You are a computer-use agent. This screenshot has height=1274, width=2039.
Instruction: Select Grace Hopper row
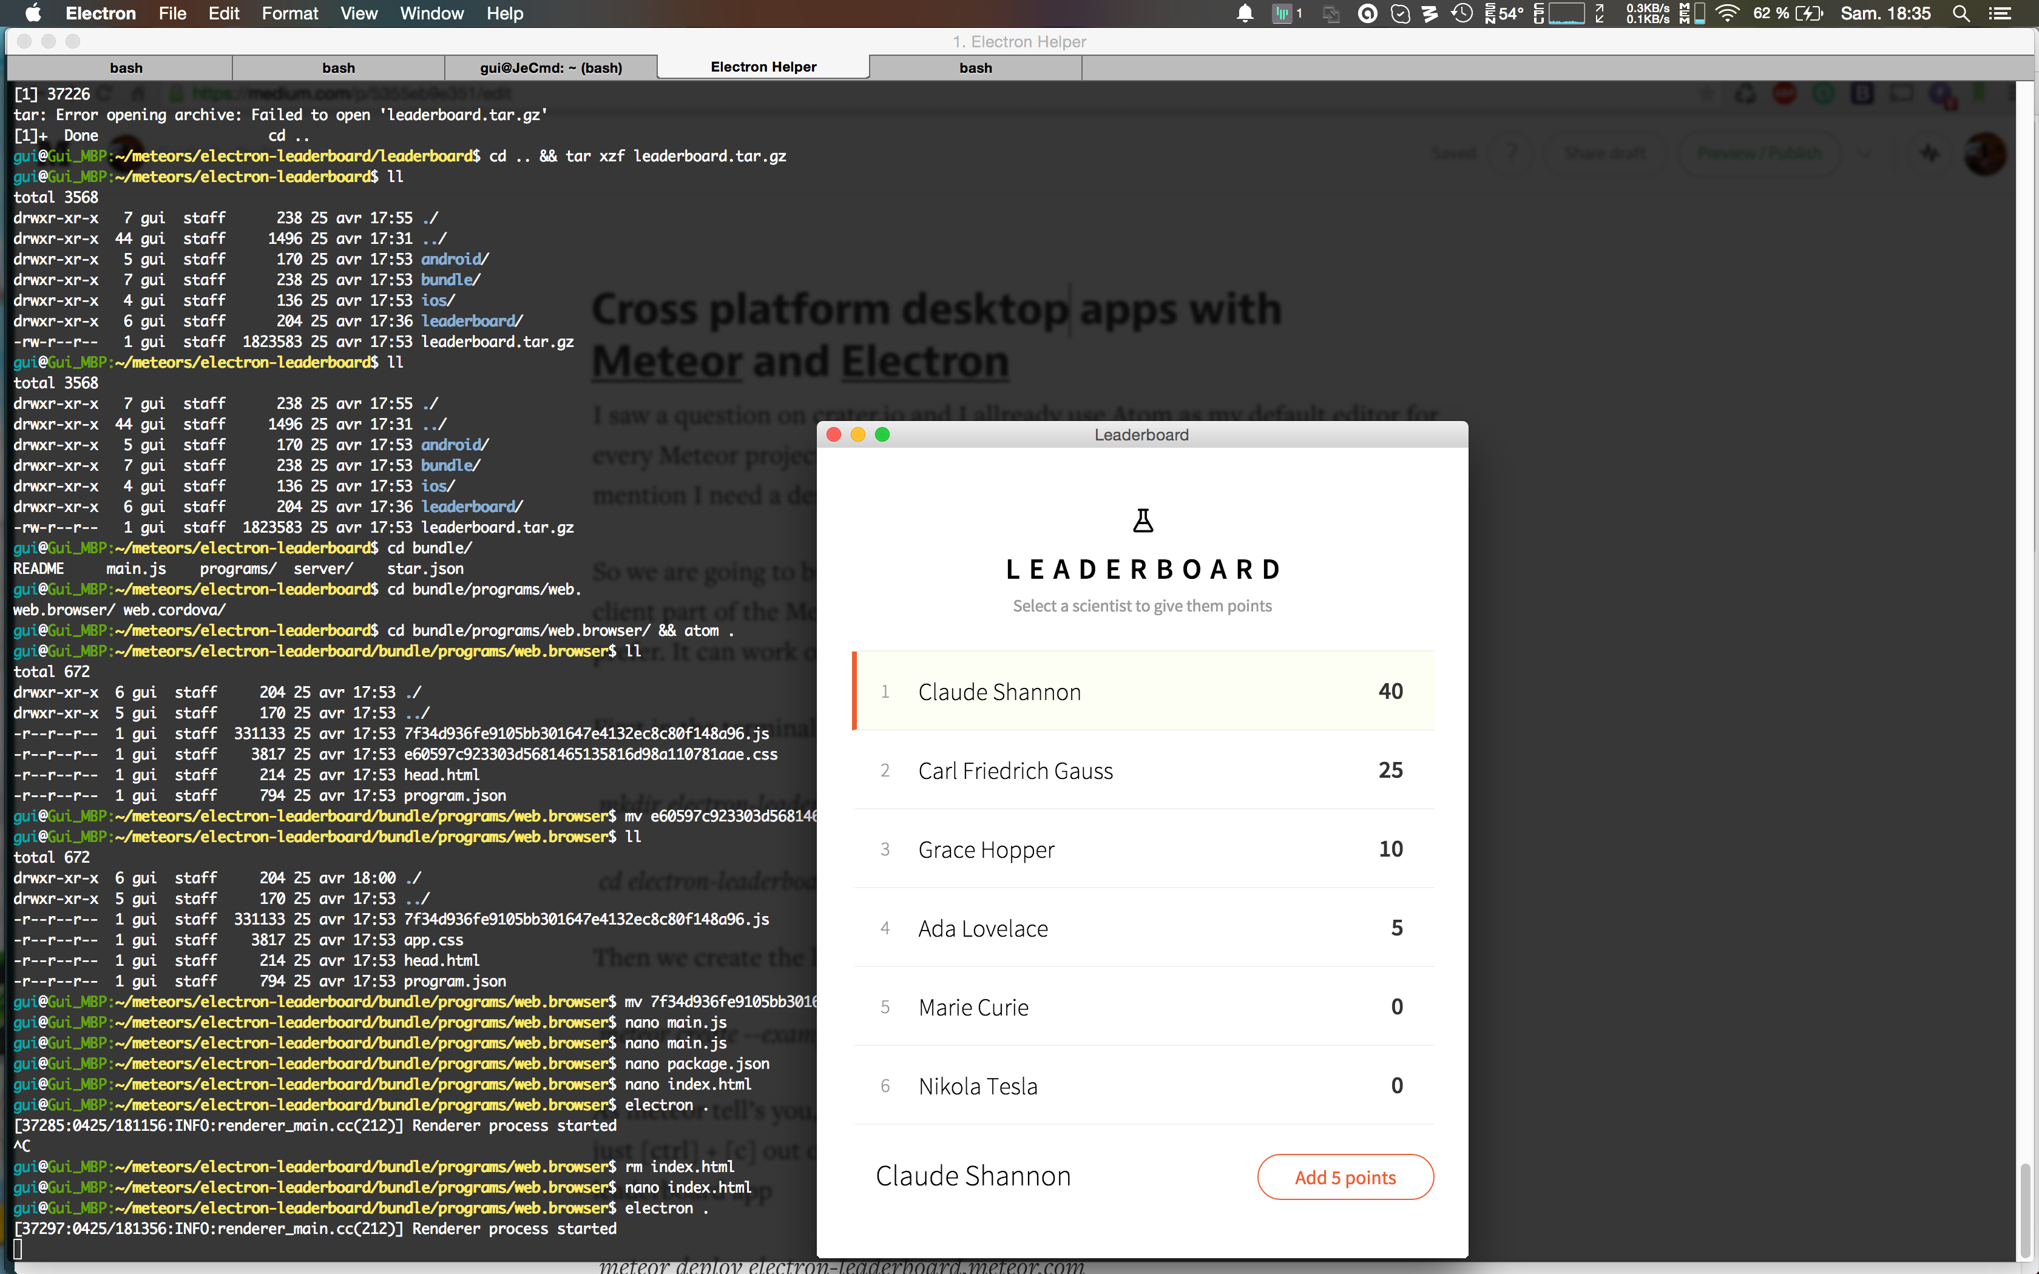1144,849
